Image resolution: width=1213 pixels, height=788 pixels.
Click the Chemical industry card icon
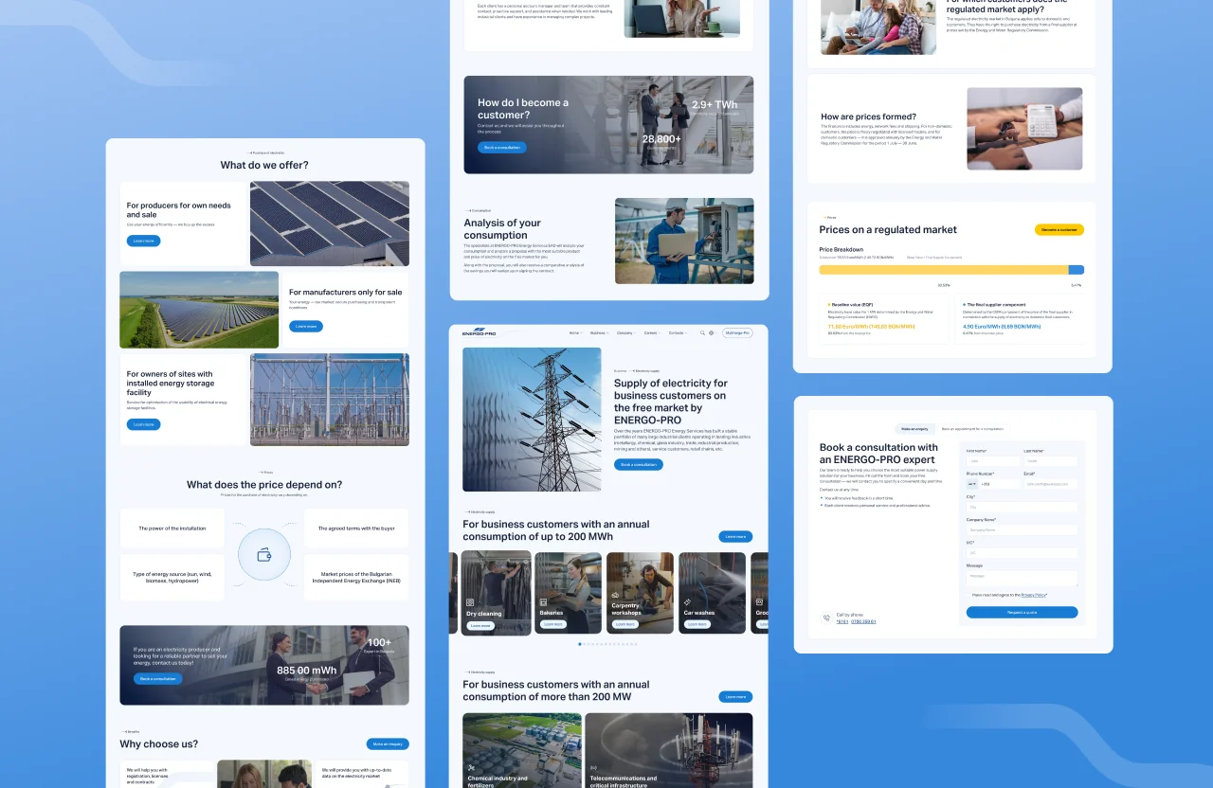471,768
